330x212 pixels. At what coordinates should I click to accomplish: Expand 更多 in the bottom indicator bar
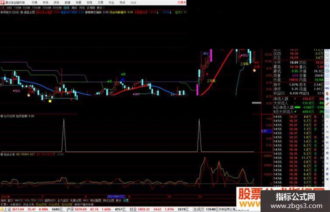click(x=118, y=201)
